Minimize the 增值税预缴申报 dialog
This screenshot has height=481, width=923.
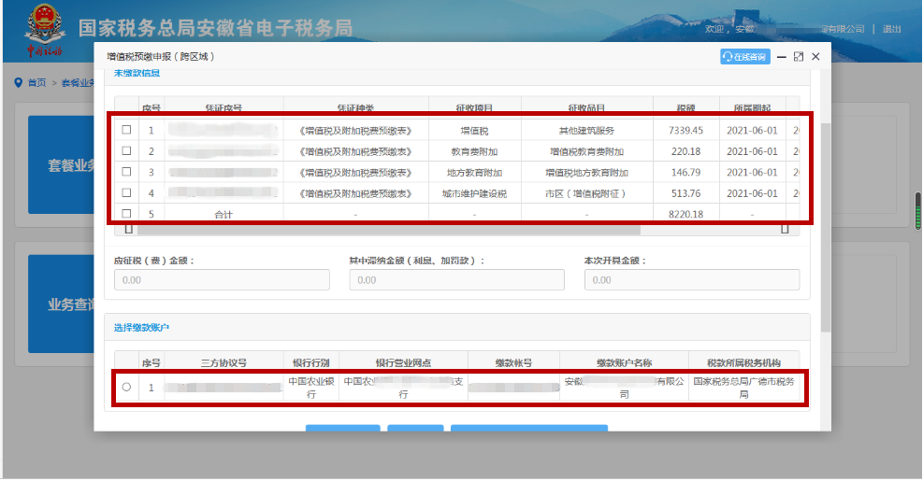(x=781, y=57)
